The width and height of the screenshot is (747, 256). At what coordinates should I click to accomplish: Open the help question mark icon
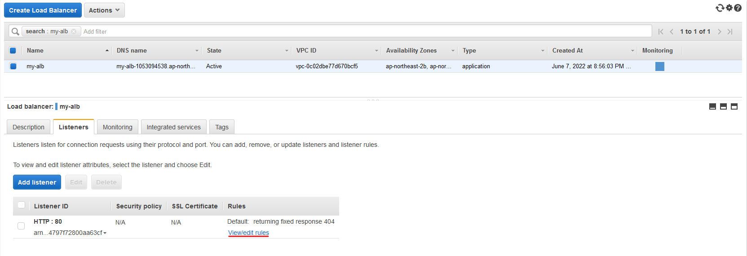pyautogui.click(x=738, y=8)
